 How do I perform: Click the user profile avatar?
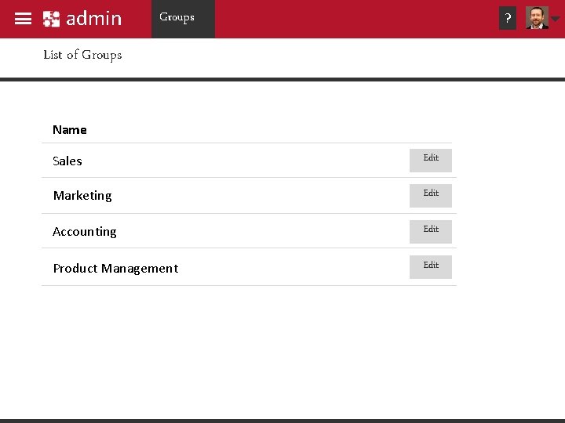(x=537, y=17)
